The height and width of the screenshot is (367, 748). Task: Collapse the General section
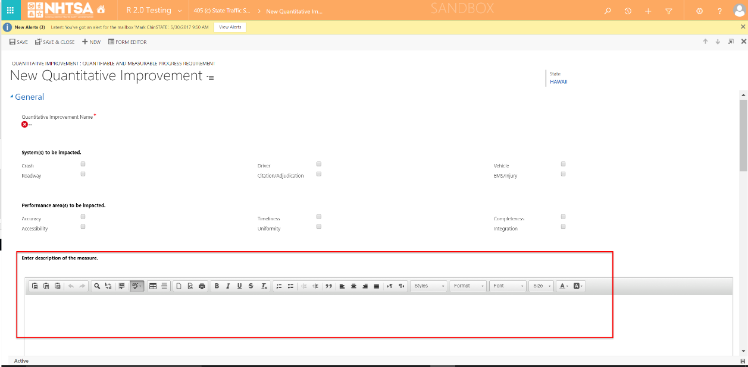(27, 97)
